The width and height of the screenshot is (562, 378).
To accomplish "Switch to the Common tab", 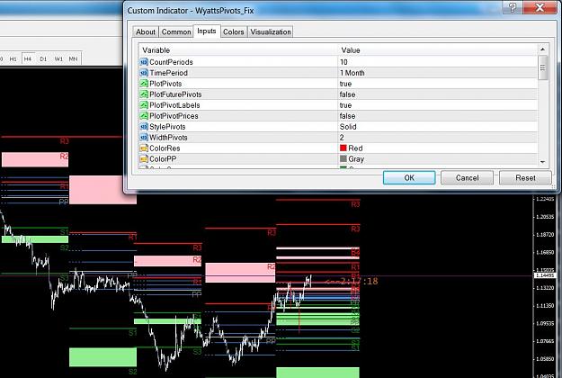I will [x=176, y=31].
